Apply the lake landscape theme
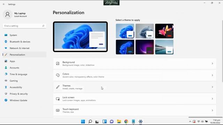The height and width of the screenshot is (125, 223). (164, 47)
